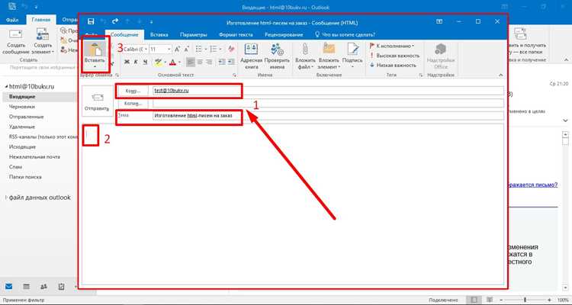Screen dimensions: 572x305
Task: Adjust the zoom slider in status bar
Action: coord(525,300)
